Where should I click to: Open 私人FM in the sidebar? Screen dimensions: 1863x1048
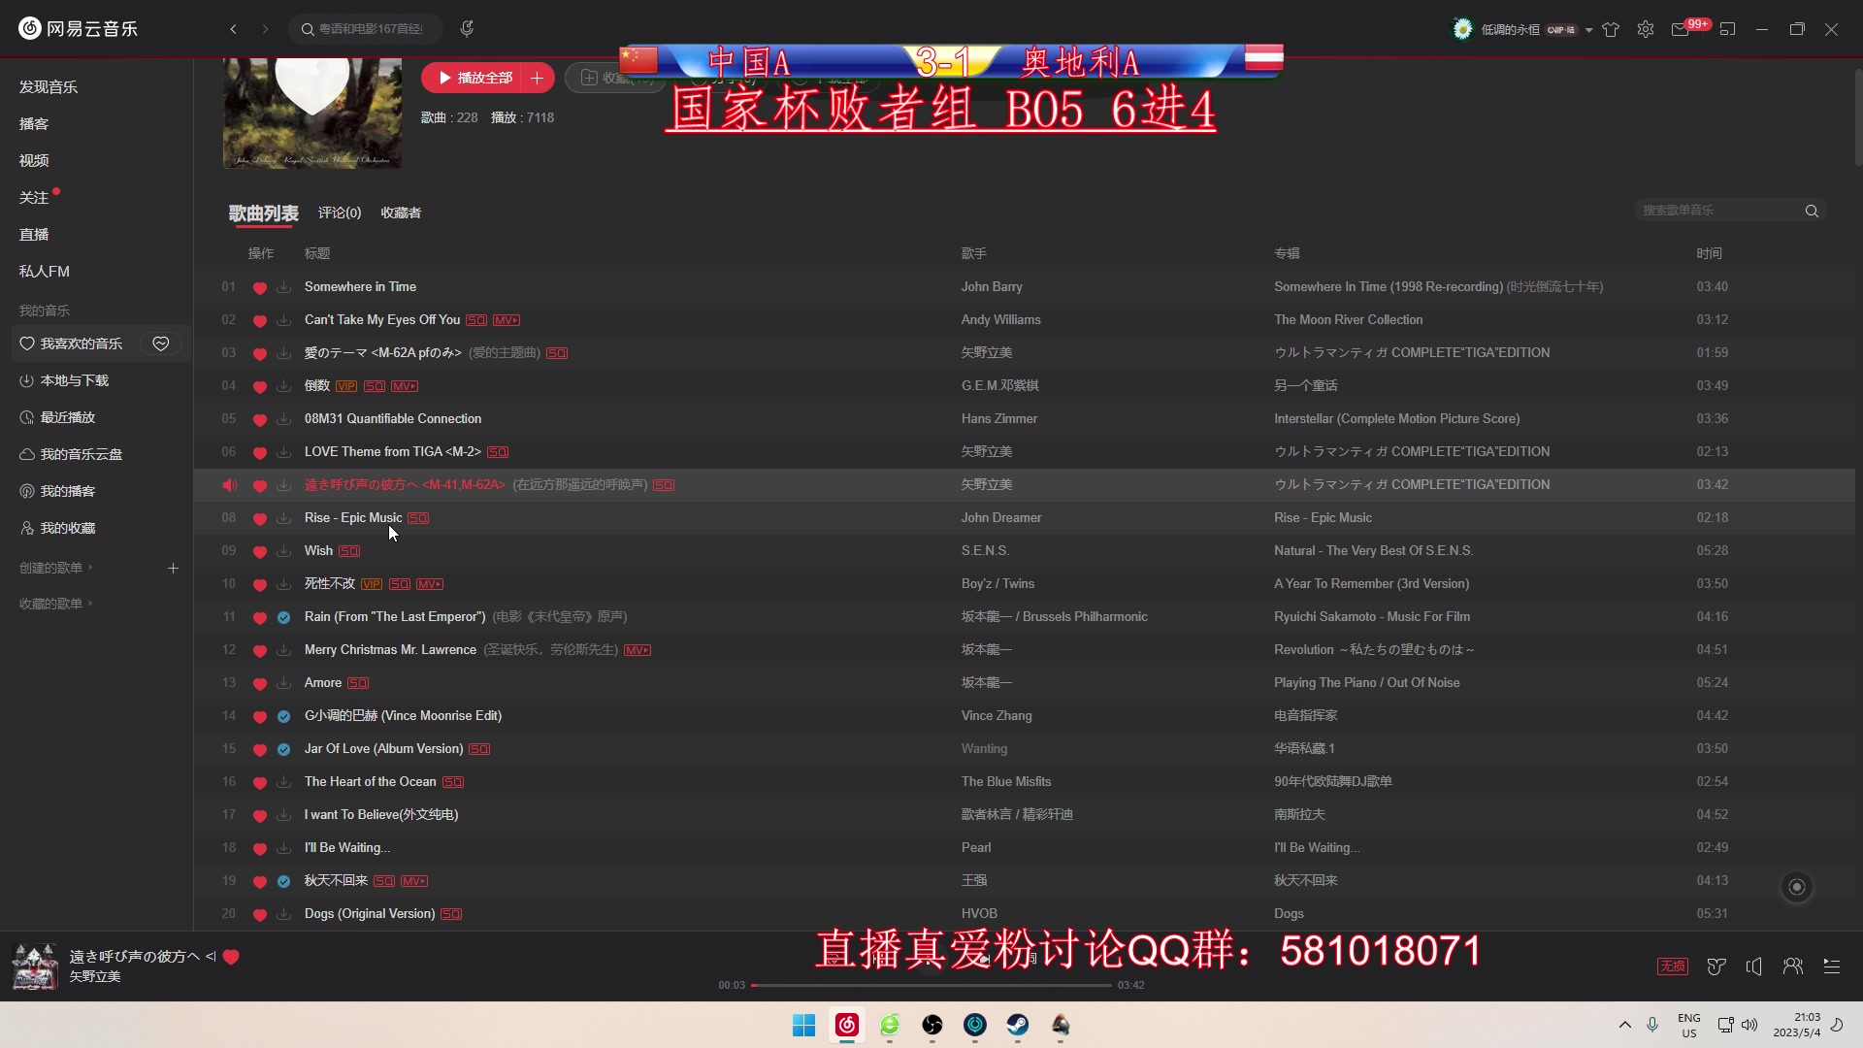(45, 272)
